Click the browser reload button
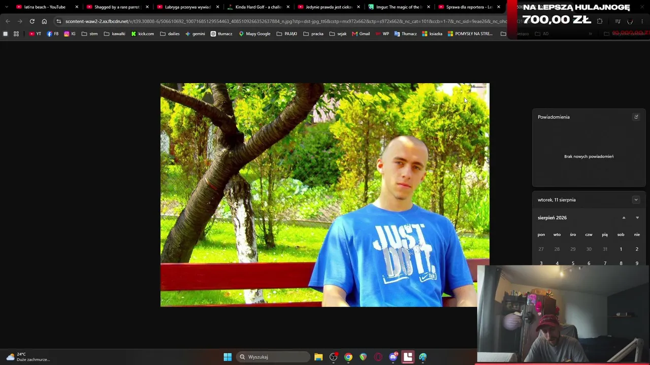Viewport: 650px width, 365px height. pyautogui.click(x=32, y=21)
